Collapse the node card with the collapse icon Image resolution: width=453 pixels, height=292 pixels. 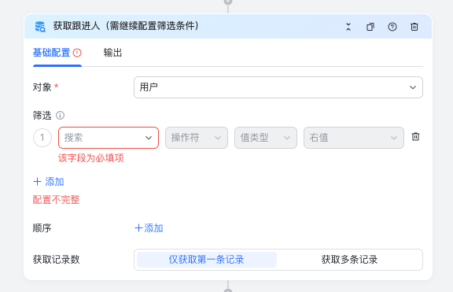tap(348, 27)
